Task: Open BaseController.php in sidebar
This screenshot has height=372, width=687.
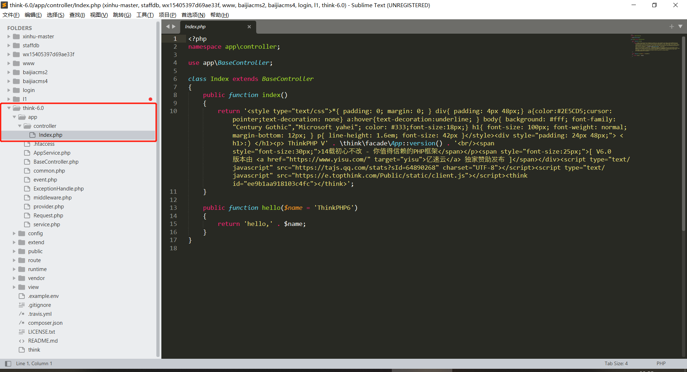Action: coord(56,162)
